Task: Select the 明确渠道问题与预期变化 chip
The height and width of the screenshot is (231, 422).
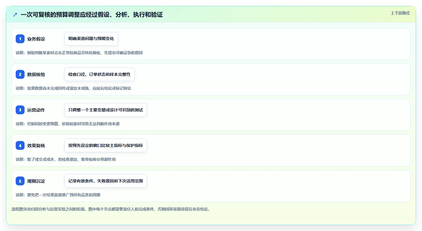Action: 91,39
